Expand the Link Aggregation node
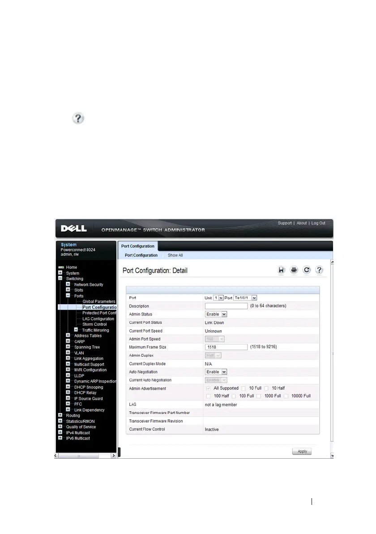 tap(68, 358)
